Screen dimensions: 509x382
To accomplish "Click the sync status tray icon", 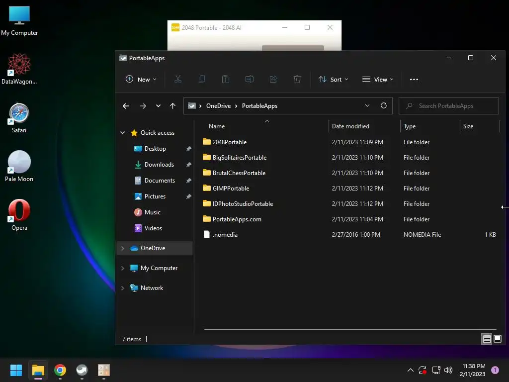I will coord(423,370).
